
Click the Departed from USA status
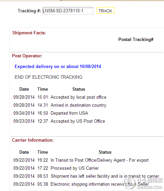(69, 113)
